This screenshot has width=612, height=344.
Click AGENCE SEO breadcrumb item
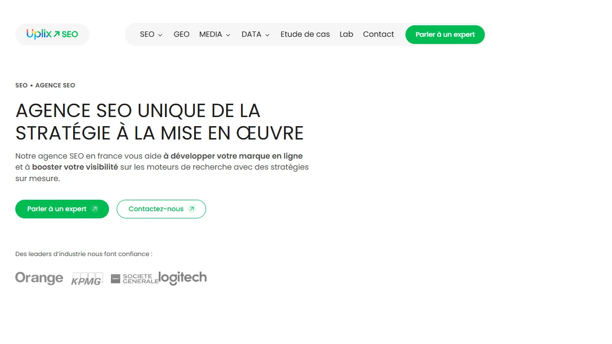coord(55,85)
